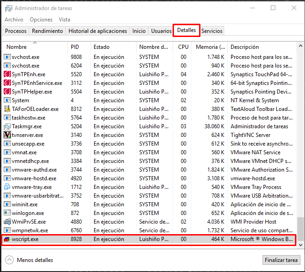
Task: Click the scrollbar up arrow
Action: (300, 46)
